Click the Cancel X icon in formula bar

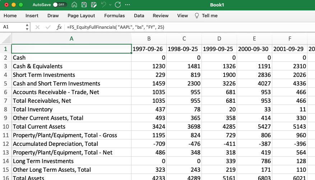point(37,27)
